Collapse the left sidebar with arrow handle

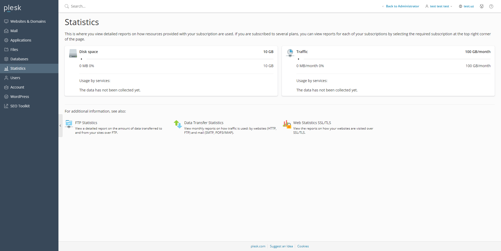[x=60, y=126]
